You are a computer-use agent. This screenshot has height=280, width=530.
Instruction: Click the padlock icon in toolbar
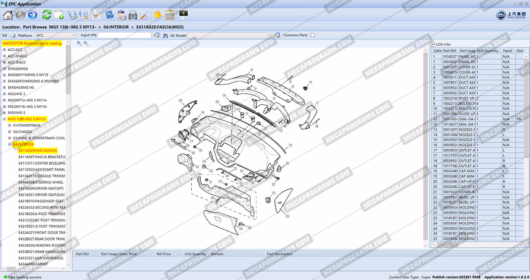[x=133, y=15]
